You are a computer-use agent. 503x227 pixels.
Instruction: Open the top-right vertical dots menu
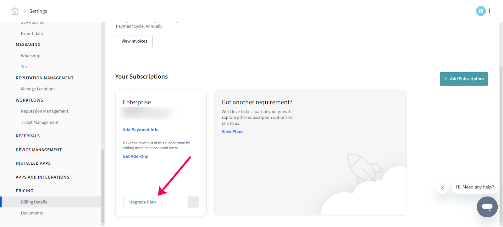(x=489, y=11)
